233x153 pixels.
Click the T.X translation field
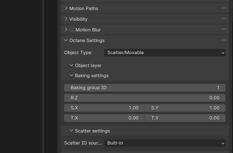click(x=104, y=118)
